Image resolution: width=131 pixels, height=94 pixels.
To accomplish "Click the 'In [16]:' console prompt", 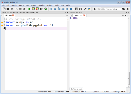I will (74, 18).
